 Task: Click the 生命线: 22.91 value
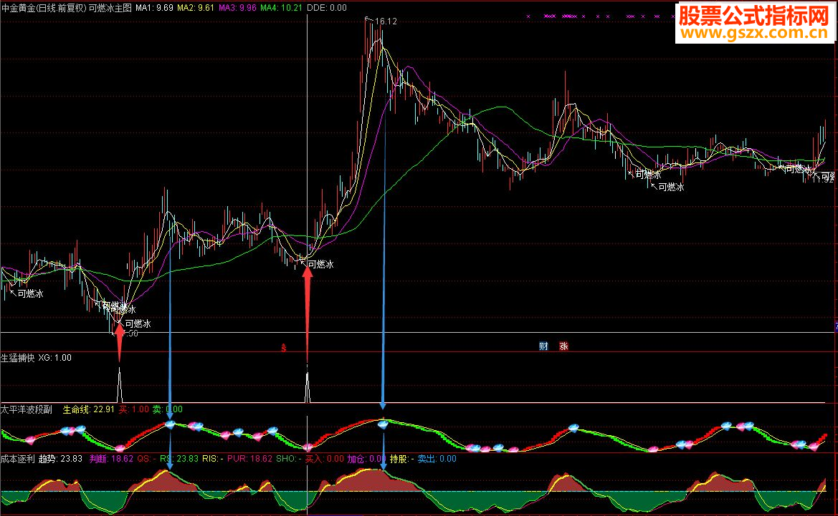point(89,409)
